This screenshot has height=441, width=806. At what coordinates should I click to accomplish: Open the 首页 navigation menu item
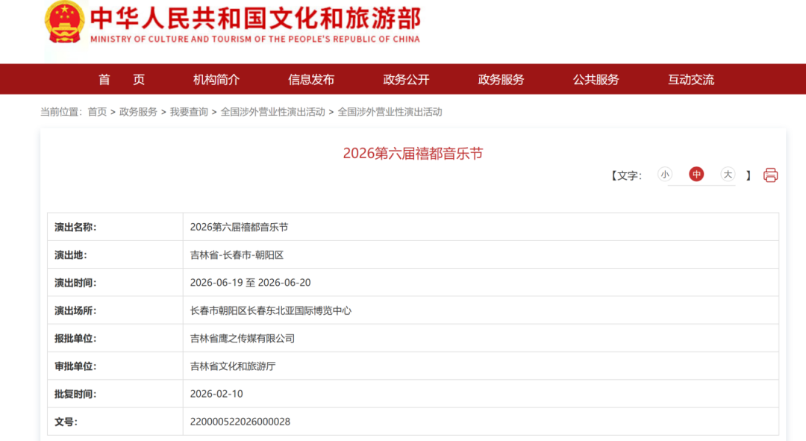[122, 80]
